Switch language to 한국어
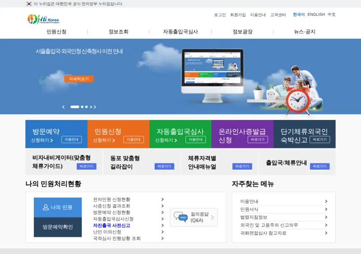The height and width of the screenshot is (254, 361). 299,14
